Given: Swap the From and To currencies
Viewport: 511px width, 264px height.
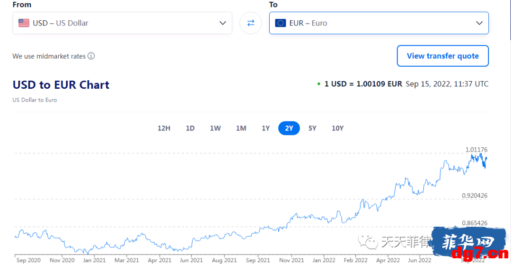Looking at the screenshot, I should pos(251,23).
